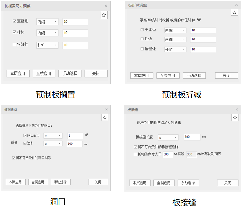This screenshot has height=210, width=242.
Task: Click 本层应用 in 板折减调整 dialog
Action: click(142, 75)
